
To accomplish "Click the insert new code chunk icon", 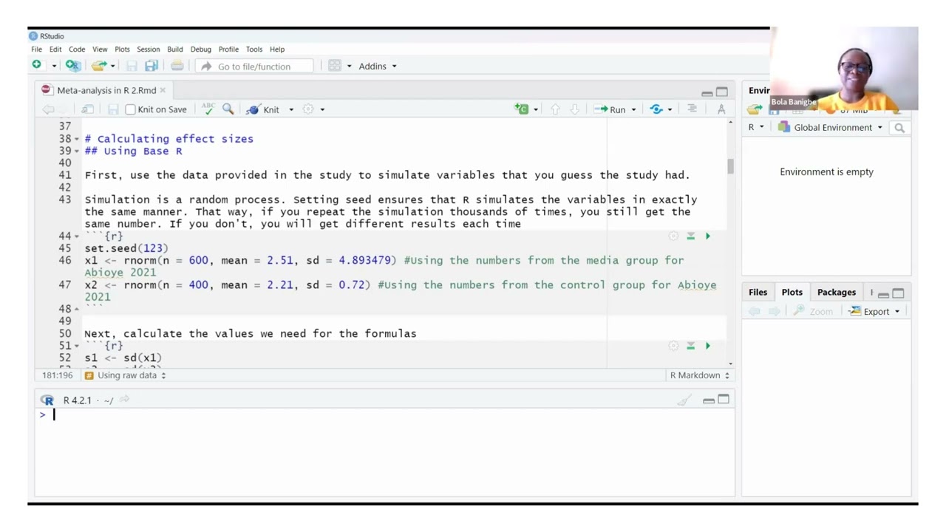I will [523, 109].
